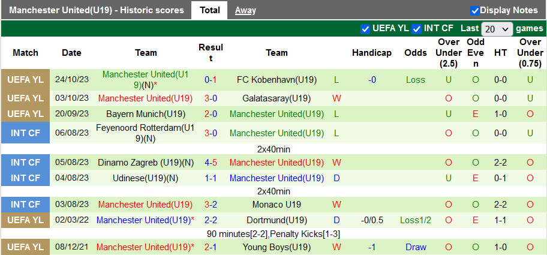The height and width of the screenshot is (255, 547).
Task: Click Bayern Munich(U19) team link
Action: (146, 114)
